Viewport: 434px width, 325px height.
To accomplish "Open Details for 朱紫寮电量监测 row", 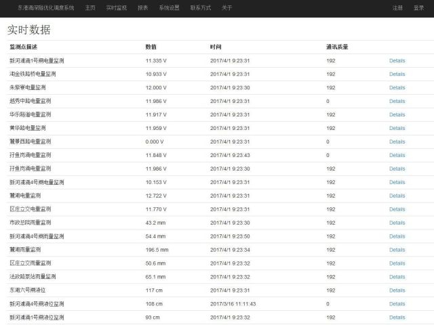I will coord(397,87).
